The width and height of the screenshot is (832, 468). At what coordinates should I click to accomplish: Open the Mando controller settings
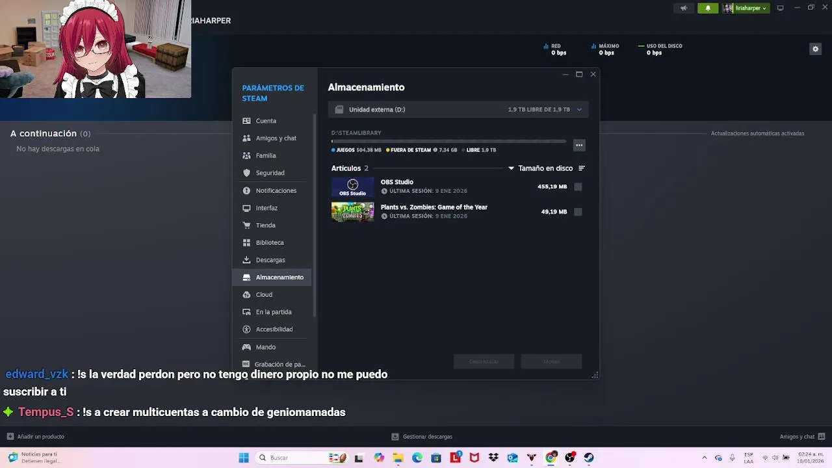pyautogui.click(x=273, y=347)
